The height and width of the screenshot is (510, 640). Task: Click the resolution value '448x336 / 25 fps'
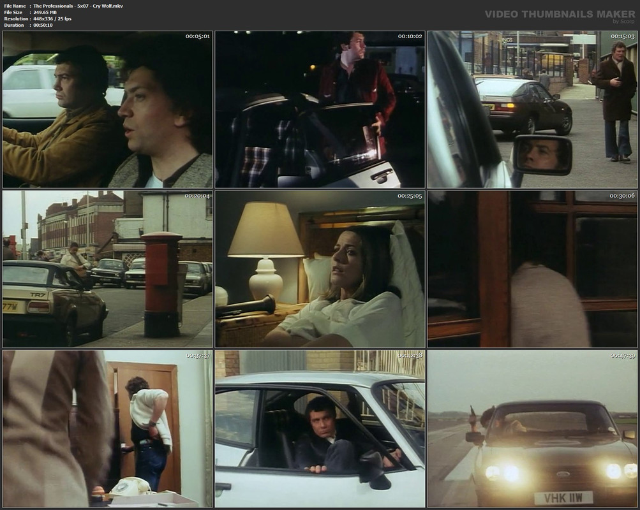click(x=52, y=18)
